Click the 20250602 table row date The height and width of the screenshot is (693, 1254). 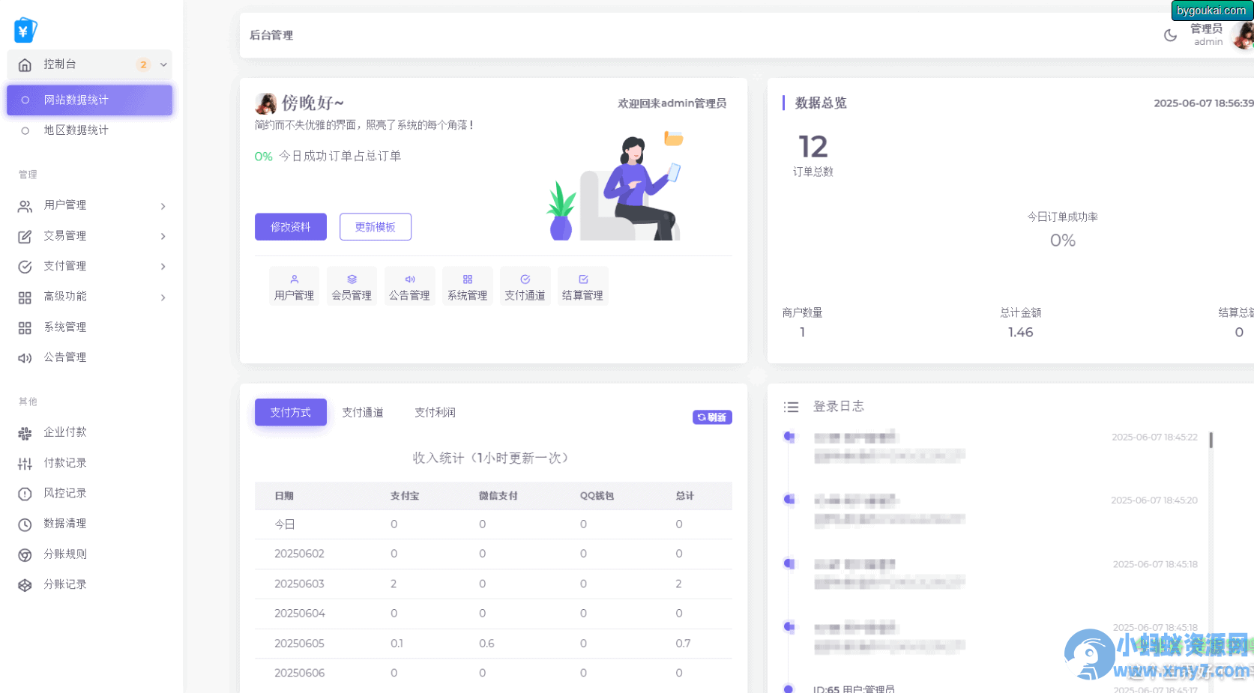[x=299, y=554]
